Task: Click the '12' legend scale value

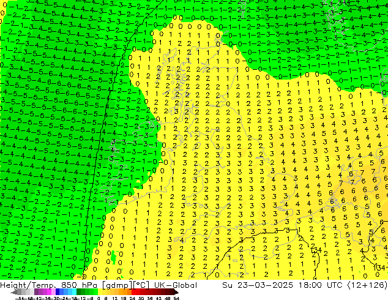Action: (114, 298)
